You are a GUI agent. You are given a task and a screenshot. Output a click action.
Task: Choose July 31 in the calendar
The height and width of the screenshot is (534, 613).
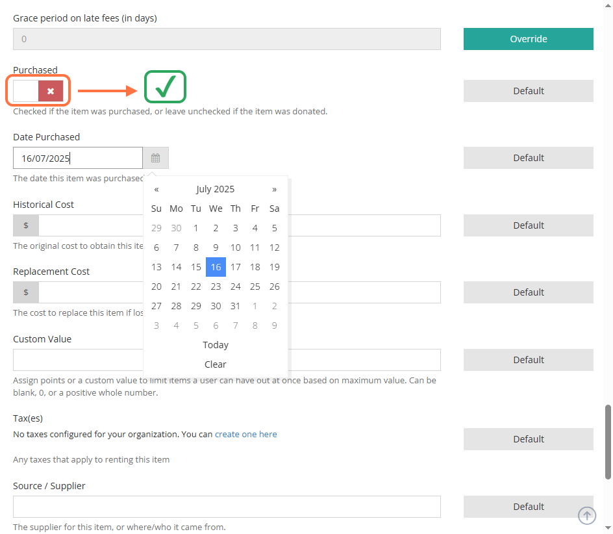pos(235,306)
